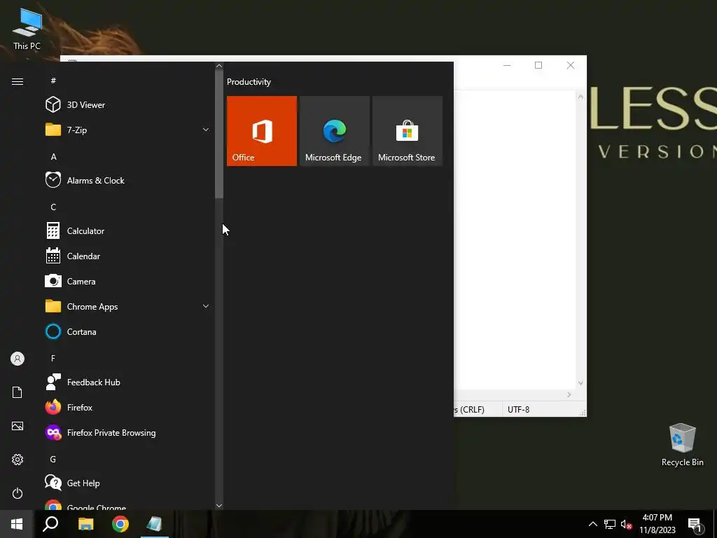Click the letter 'G' section header
The image size is (717, 538).
[53, 459]
